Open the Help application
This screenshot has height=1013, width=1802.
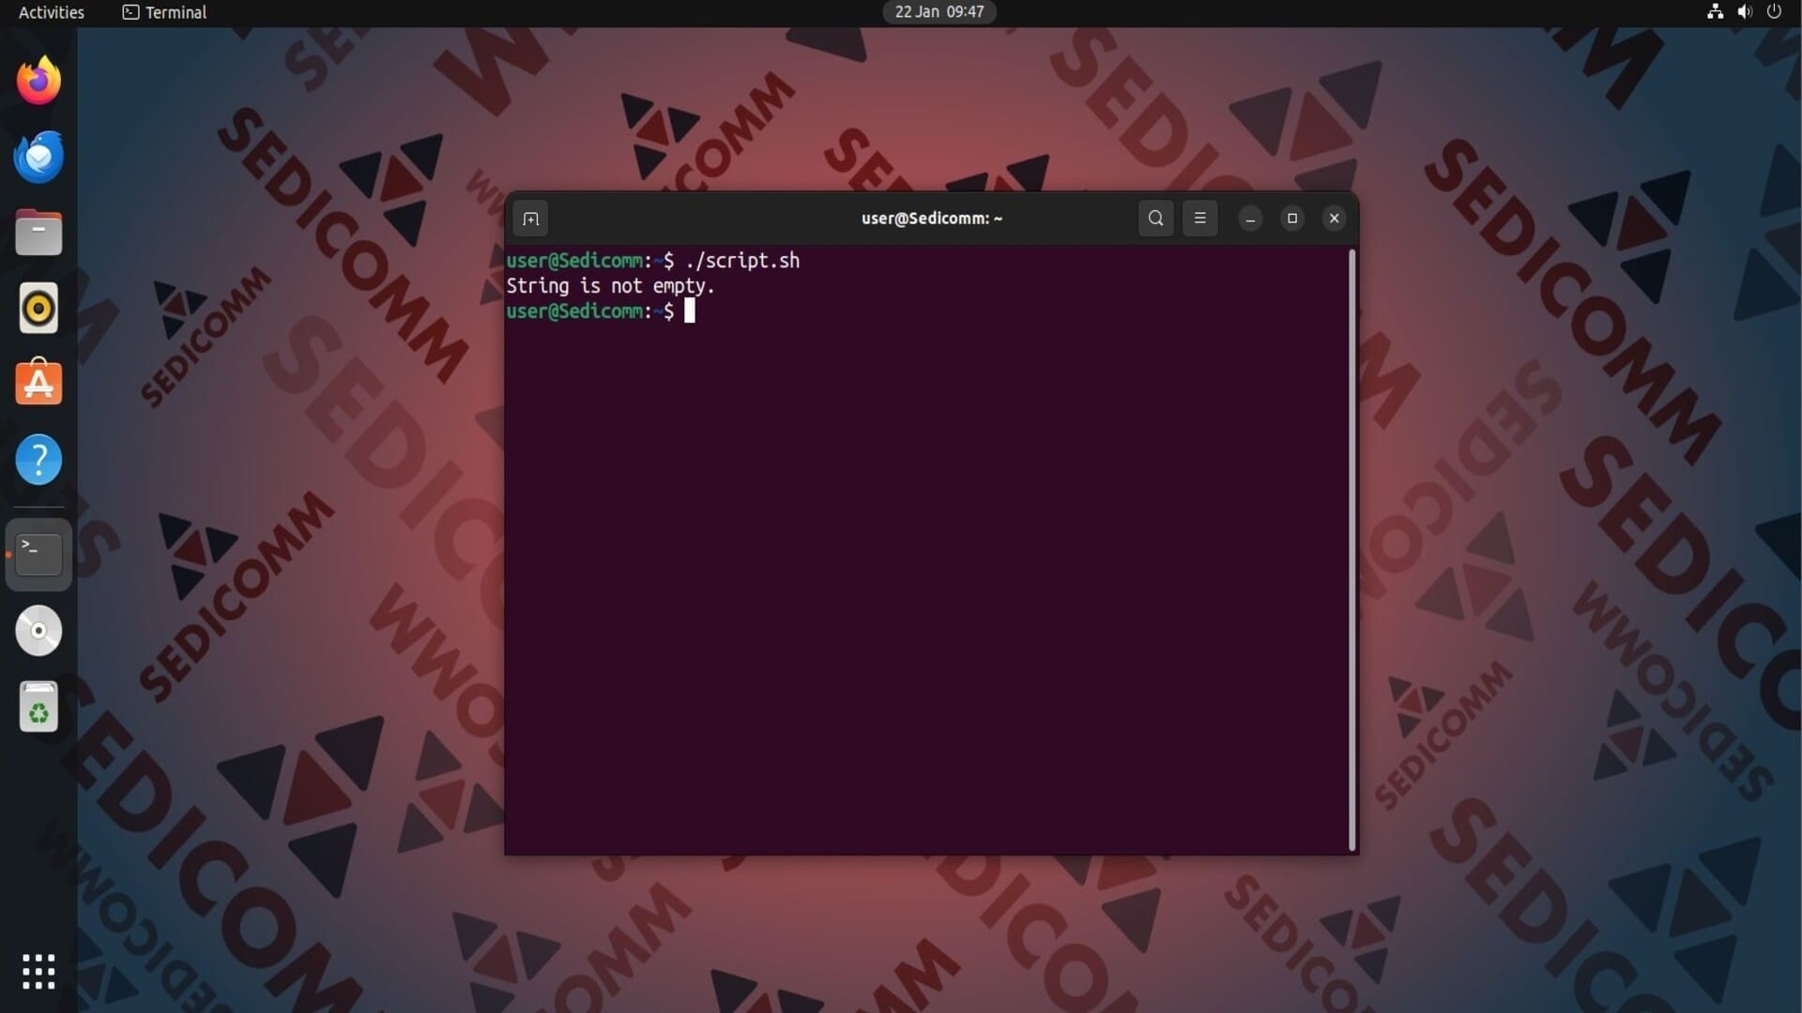pyautogui.click(x=38, y=460)
